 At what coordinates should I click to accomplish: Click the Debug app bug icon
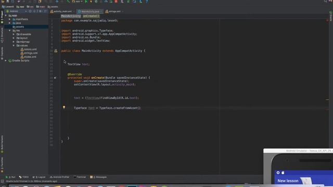(x=96, y=2)
